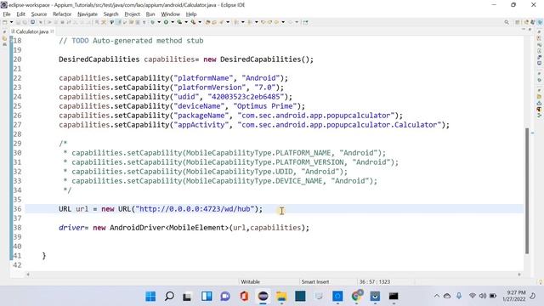Open the Next Annotation dropdown arrow
The image size is (544, 306).
(x=242, y=22)
